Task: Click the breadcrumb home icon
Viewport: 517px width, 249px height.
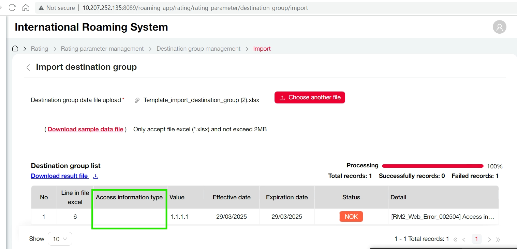Action: (15, 49)
